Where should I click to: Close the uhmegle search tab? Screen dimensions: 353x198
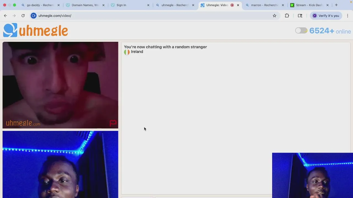click(x=193, y=5)
